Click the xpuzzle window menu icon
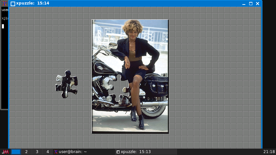 pos(13,4)
